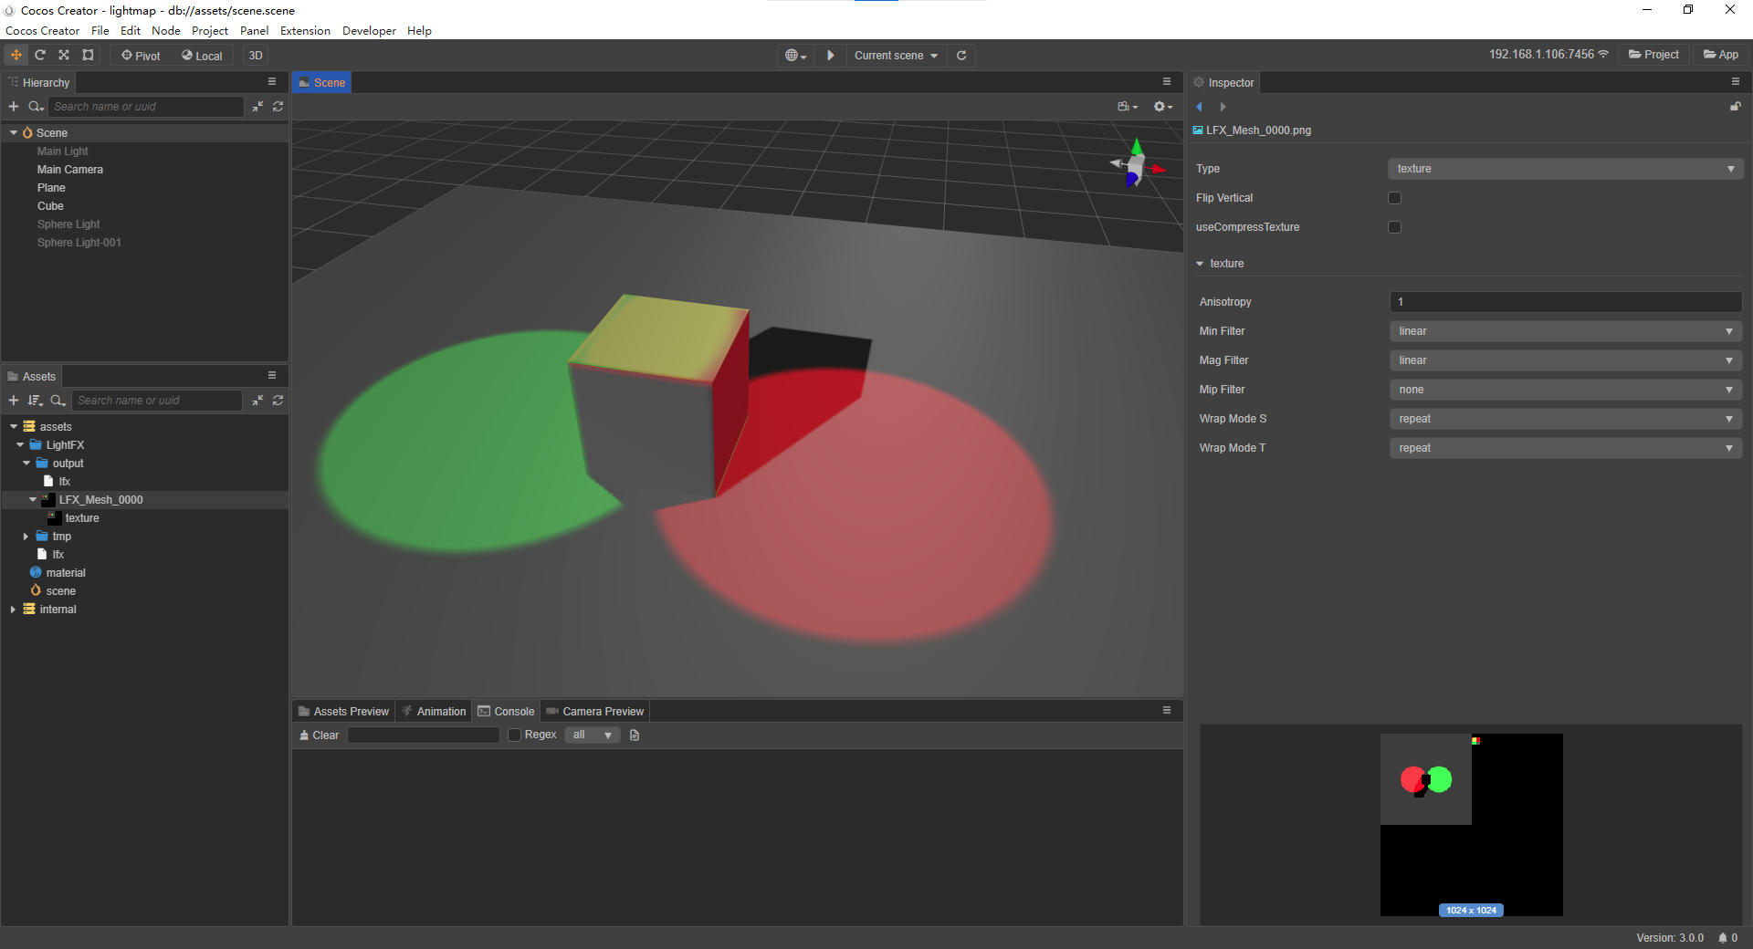
Task: Collapse the LightFX folder
Action: [x=20, y=445]
